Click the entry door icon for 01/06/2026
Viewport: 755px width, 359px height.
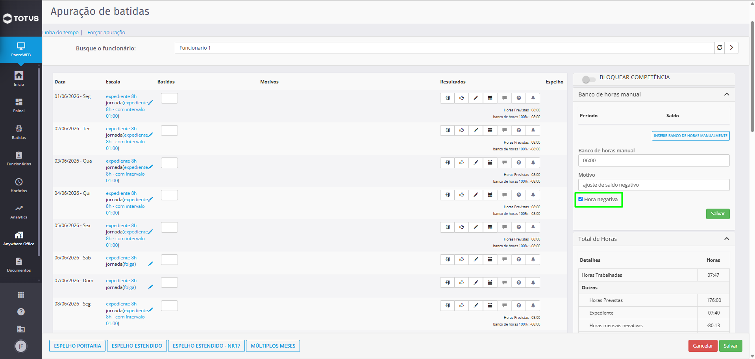(447, 98)
